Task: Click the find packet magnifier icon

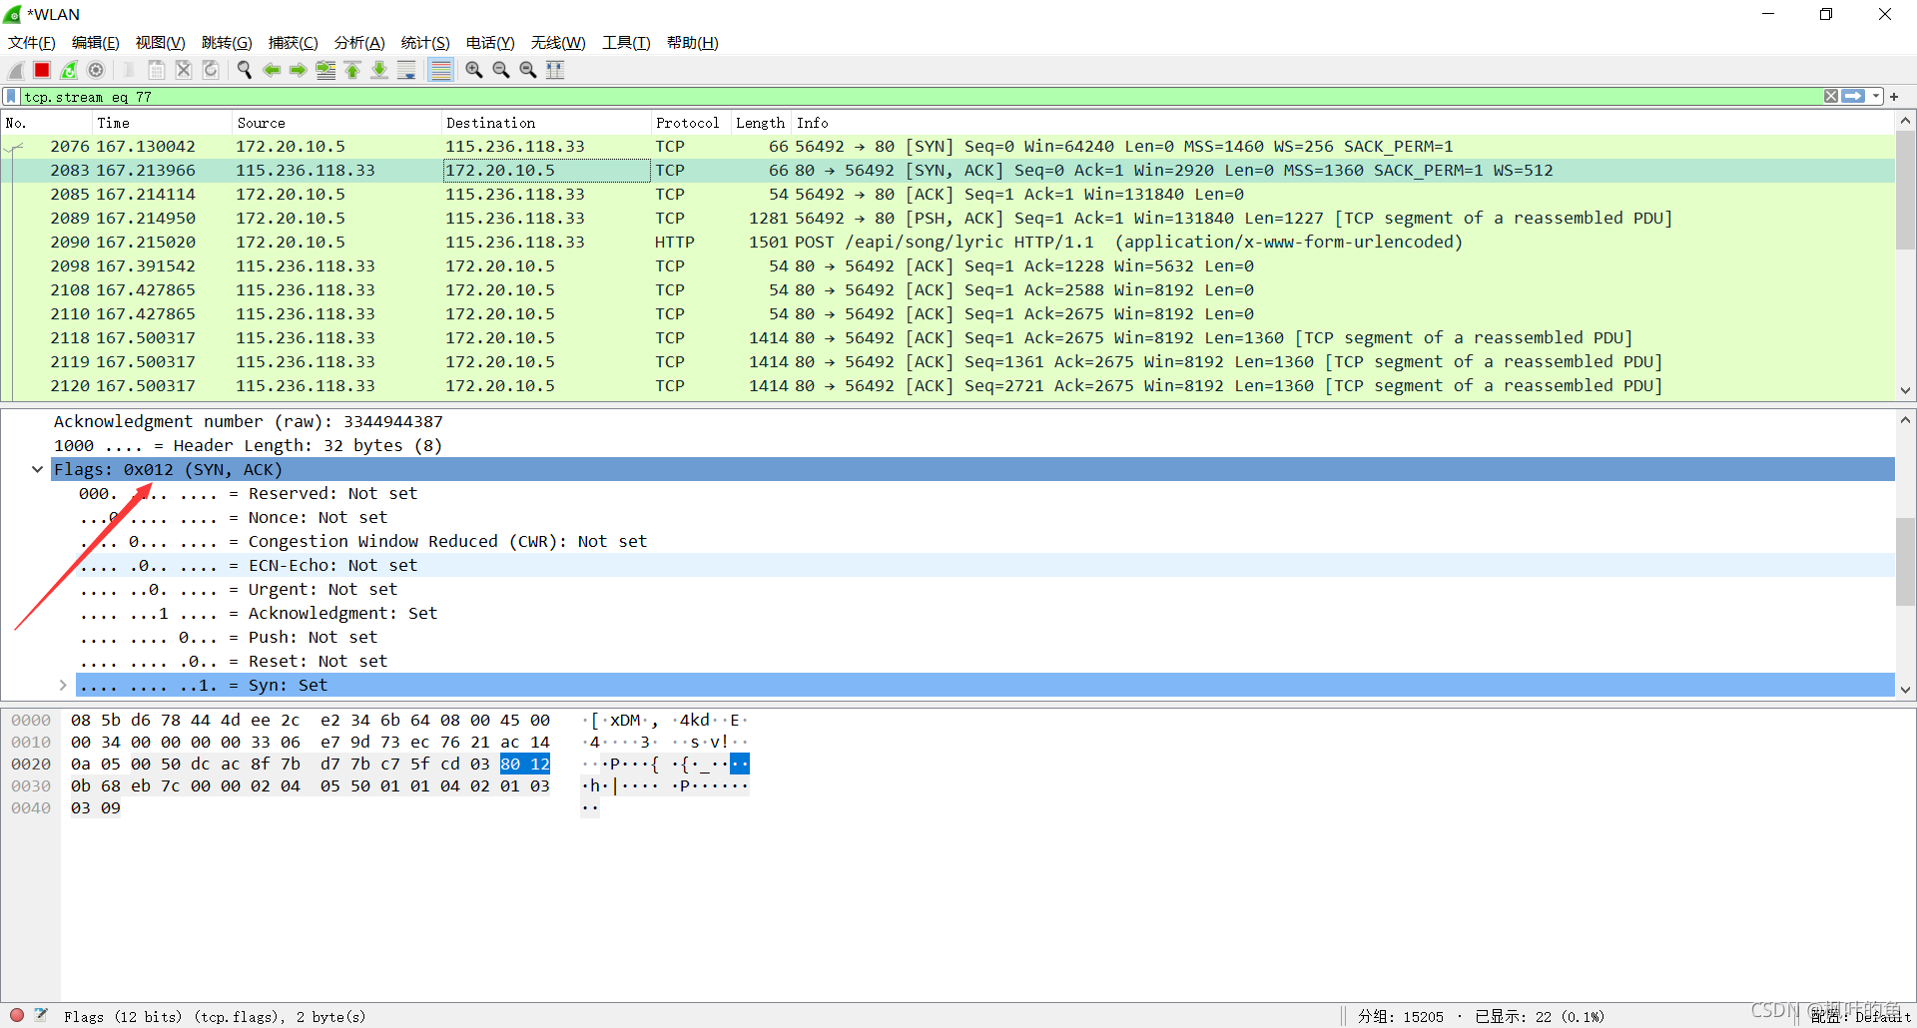Action: [x=244, y=70]
